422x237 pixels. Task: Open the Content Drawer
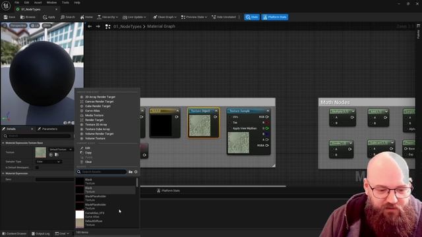click(x=15, y=234)
